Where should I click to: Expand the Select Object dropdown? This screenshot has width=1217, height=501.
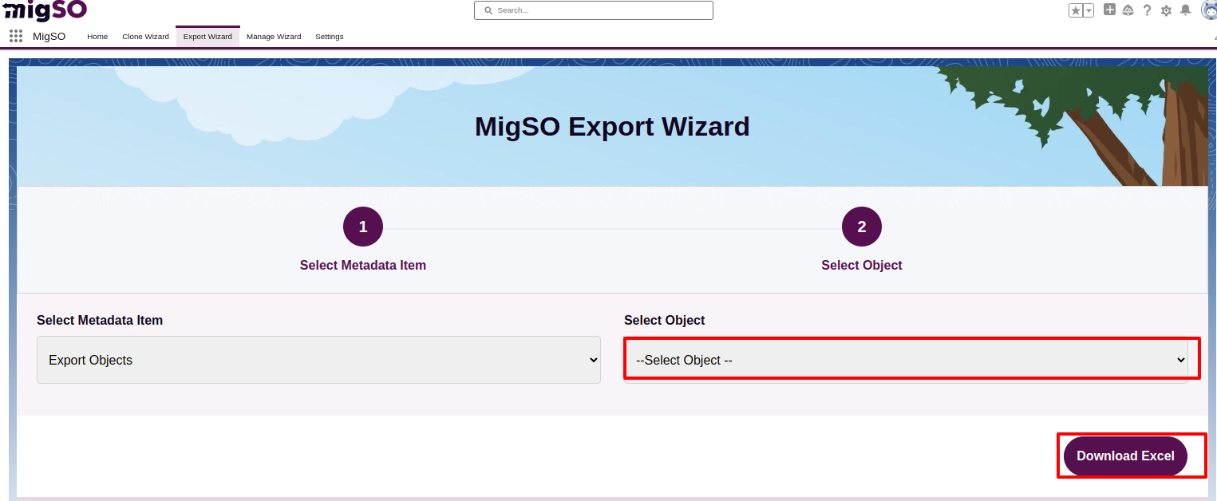[x=906, y=360]
